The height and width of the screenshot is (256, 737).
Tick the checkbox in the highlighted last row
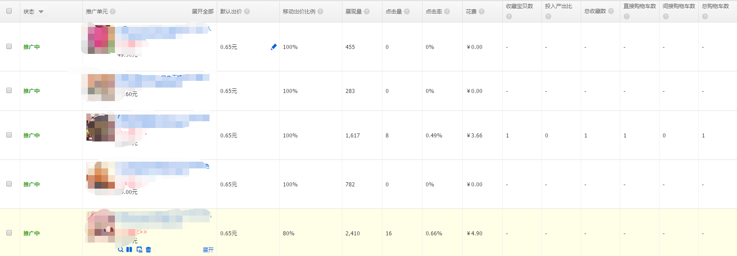point(9,233)
